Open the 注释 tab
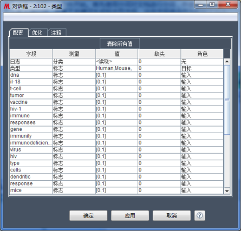 pos(56,32)
